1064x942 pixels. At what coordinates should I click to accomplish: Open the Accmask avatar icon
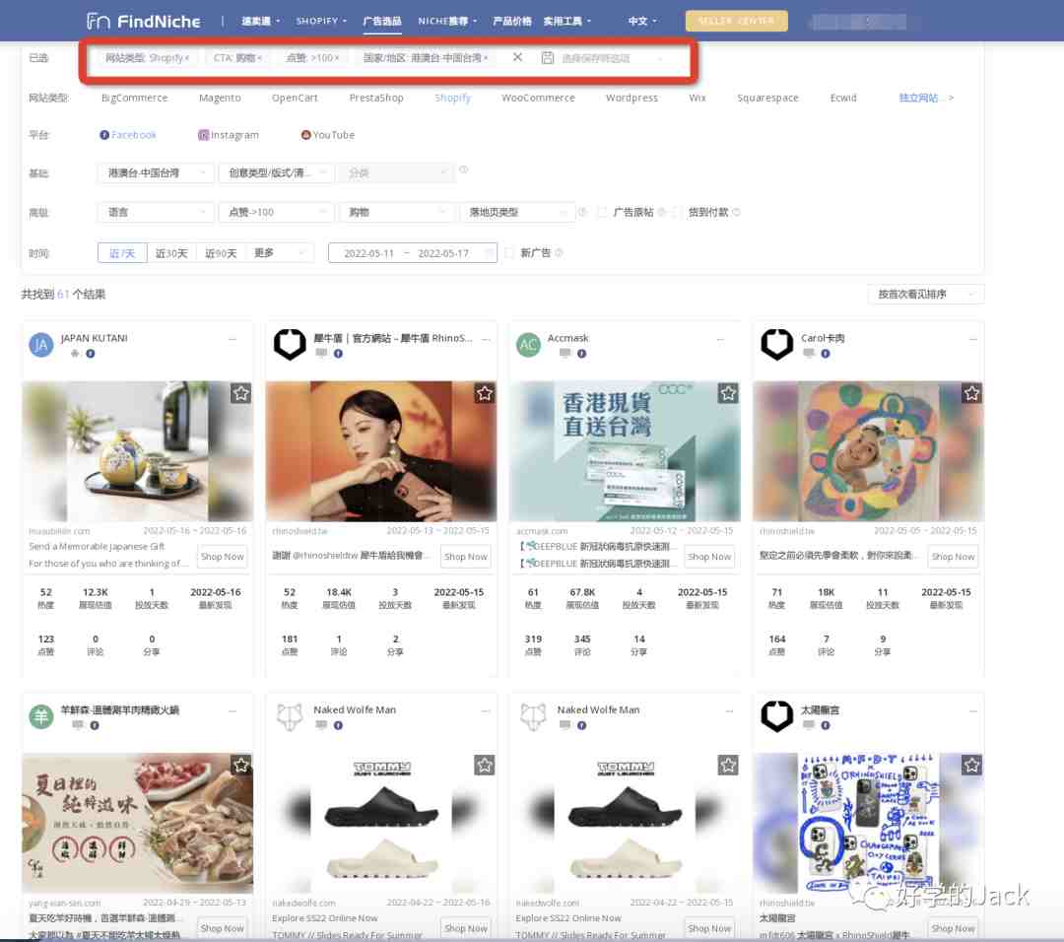coord(529,345)
